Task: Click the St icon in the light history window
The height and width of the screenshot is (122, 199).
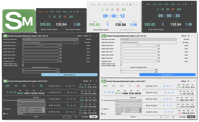Action: click(x=188, y=81)
